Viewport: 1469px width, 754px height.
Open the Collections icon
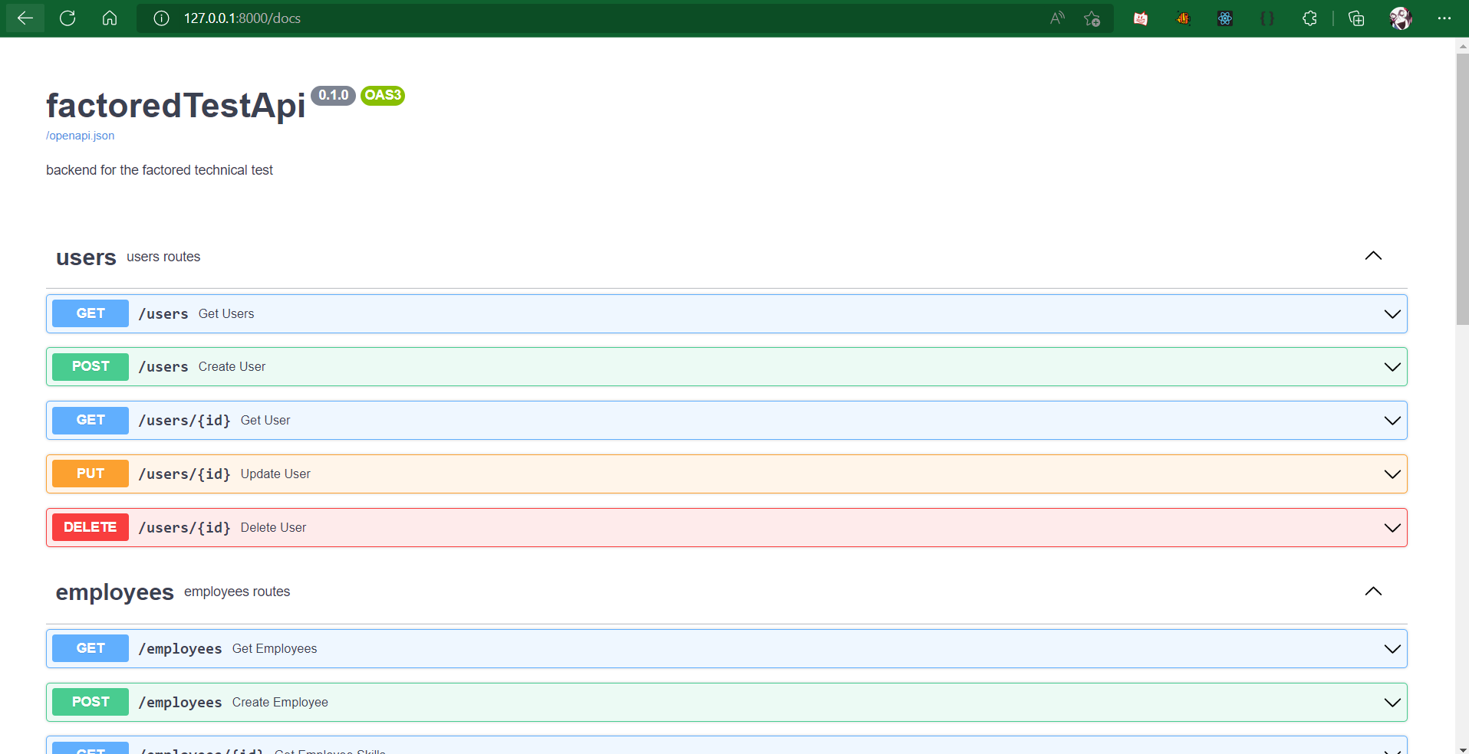[1356, 18]
